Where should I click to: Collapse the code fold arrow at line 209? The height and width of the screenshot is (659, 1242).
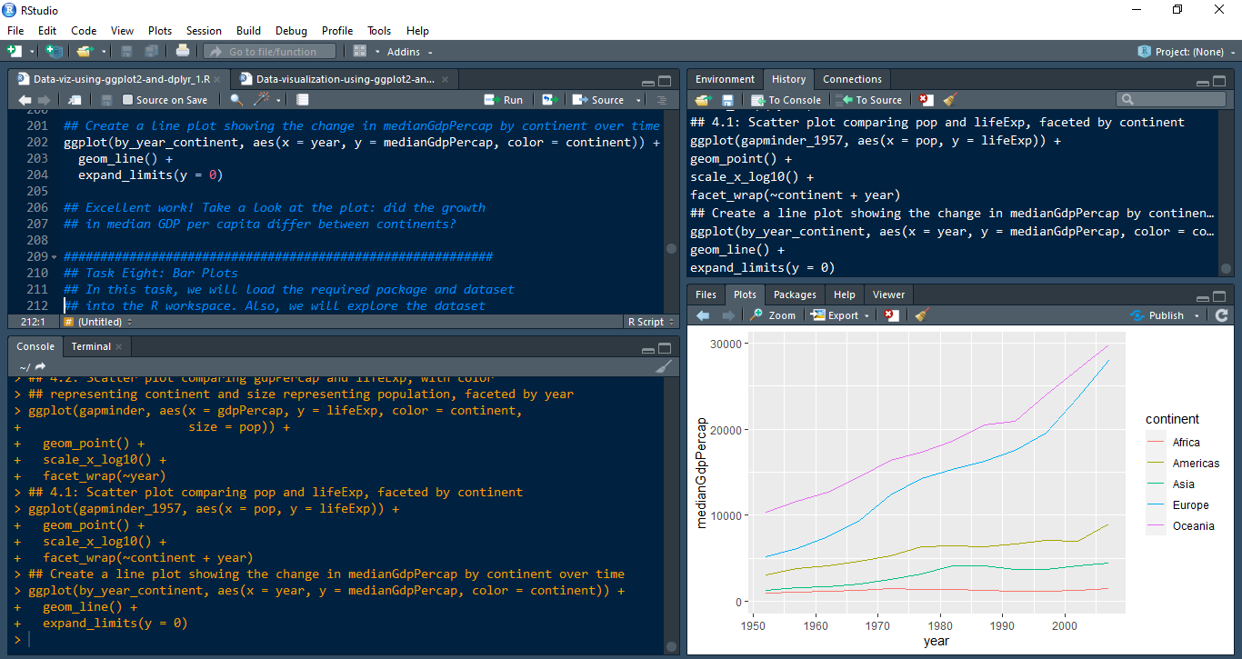pos(55,257)
